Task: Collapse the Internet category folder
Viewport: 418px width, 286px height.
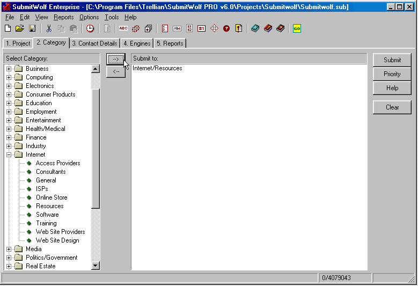Action: pos(9,155)
